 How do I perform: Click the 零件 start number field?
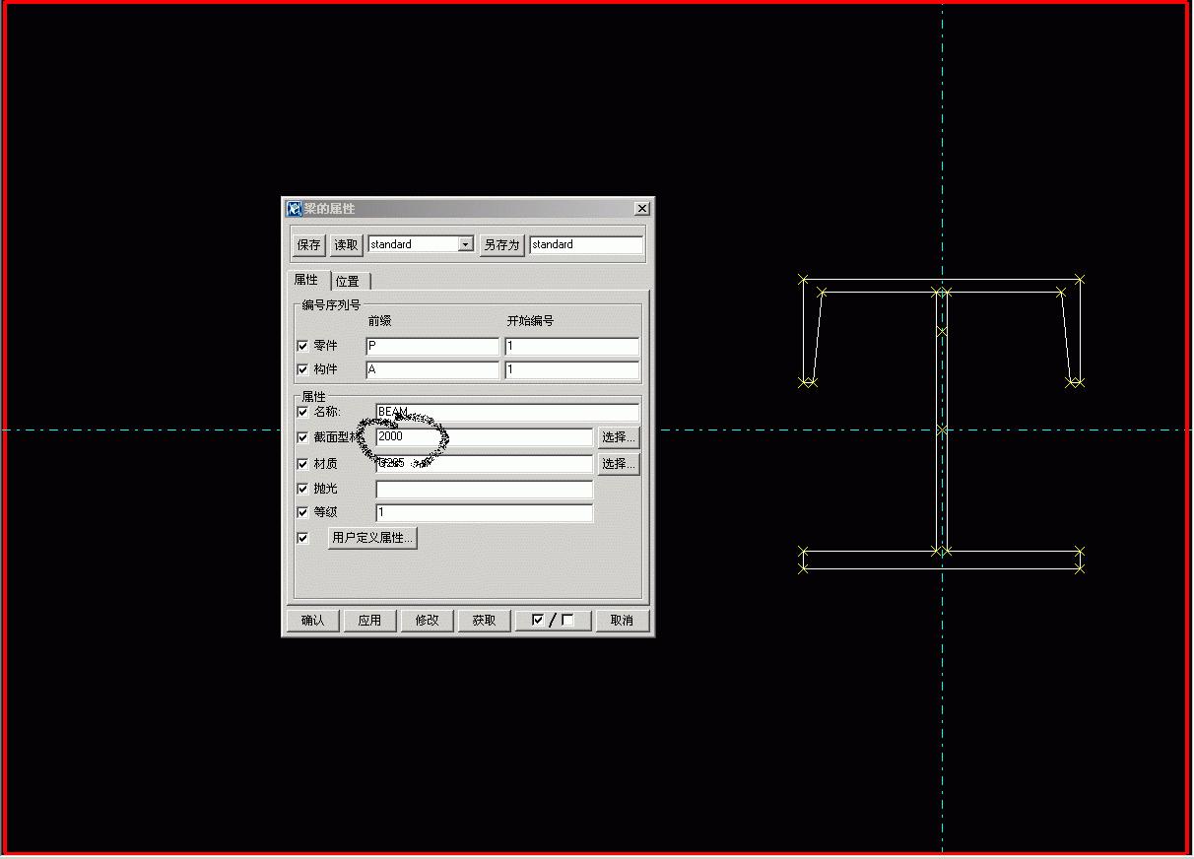(x=571, y=347)
